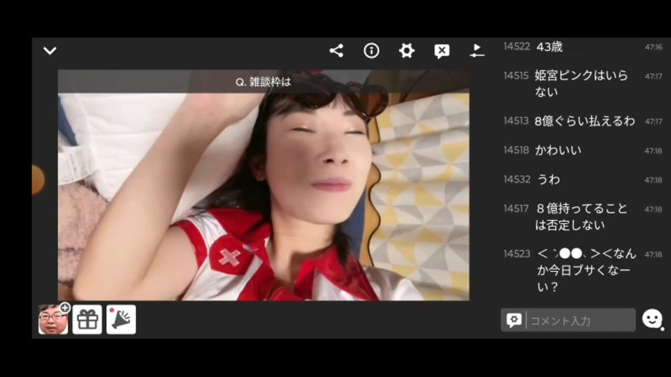The width and height of the screenshot is (671, 377).
Task: Select comment 'うわ'
Action: coord(549,179)
